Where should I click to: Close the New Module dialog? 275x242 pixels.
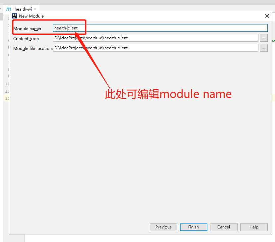pos(267,16)
